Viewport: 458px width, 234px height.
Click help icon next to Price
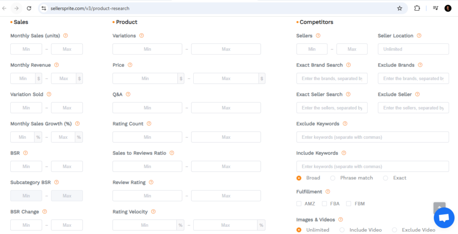(x=130, y=65)
